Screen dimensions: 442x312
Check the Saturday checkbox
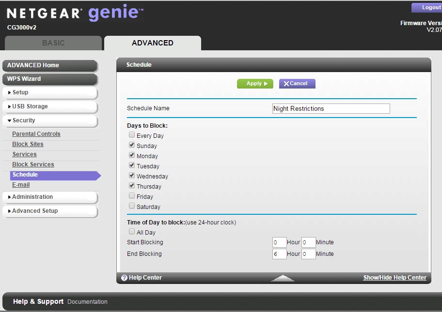132,206
